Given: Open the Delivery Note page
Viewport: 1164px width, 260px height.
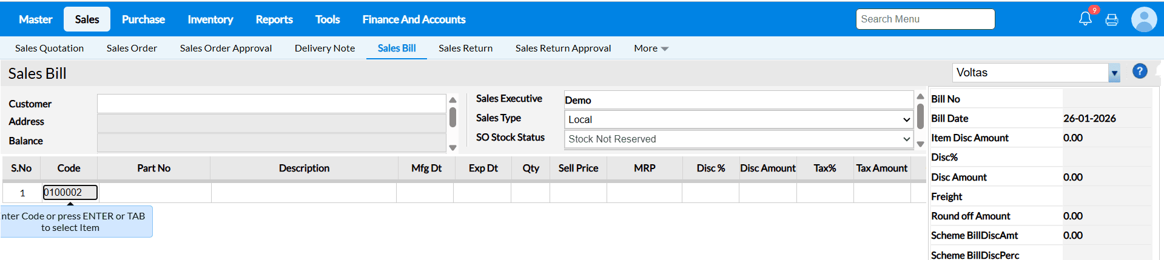Looking at the screenshot, I should click(325, 48).
